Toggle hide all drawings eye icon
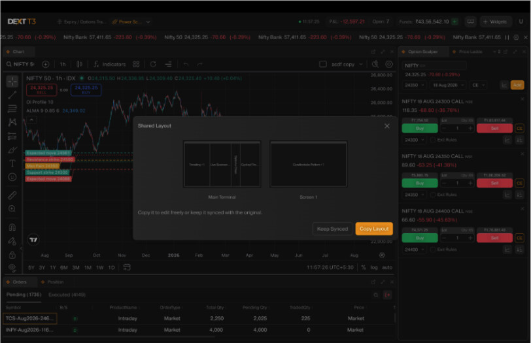Screen dimensions: 531x343 tap(12, 268)
